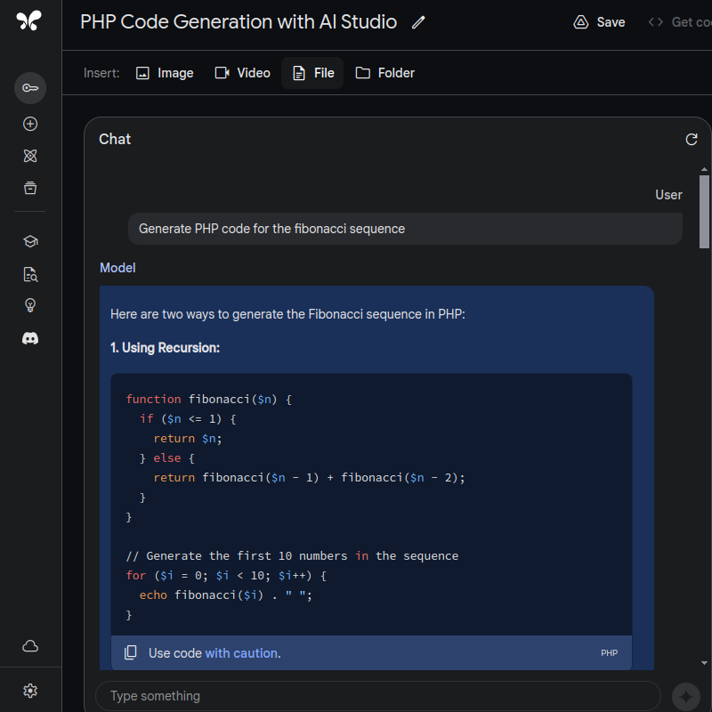
Task: Copy PHP code with copy icon
Action: [x=131, y=653]
